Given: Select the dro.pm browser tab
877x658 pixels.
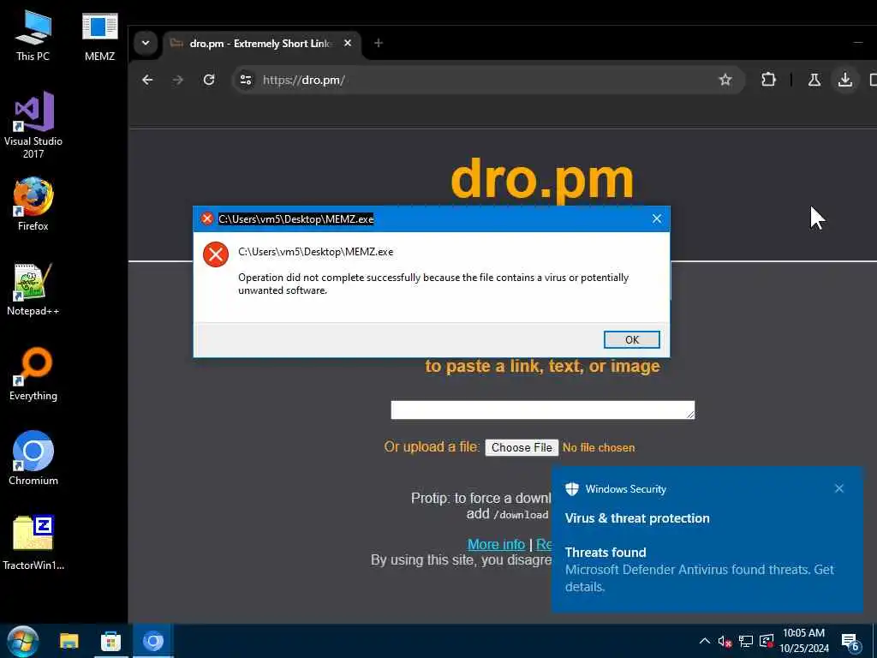Looking at the screenshot, I should pos(262,43).
